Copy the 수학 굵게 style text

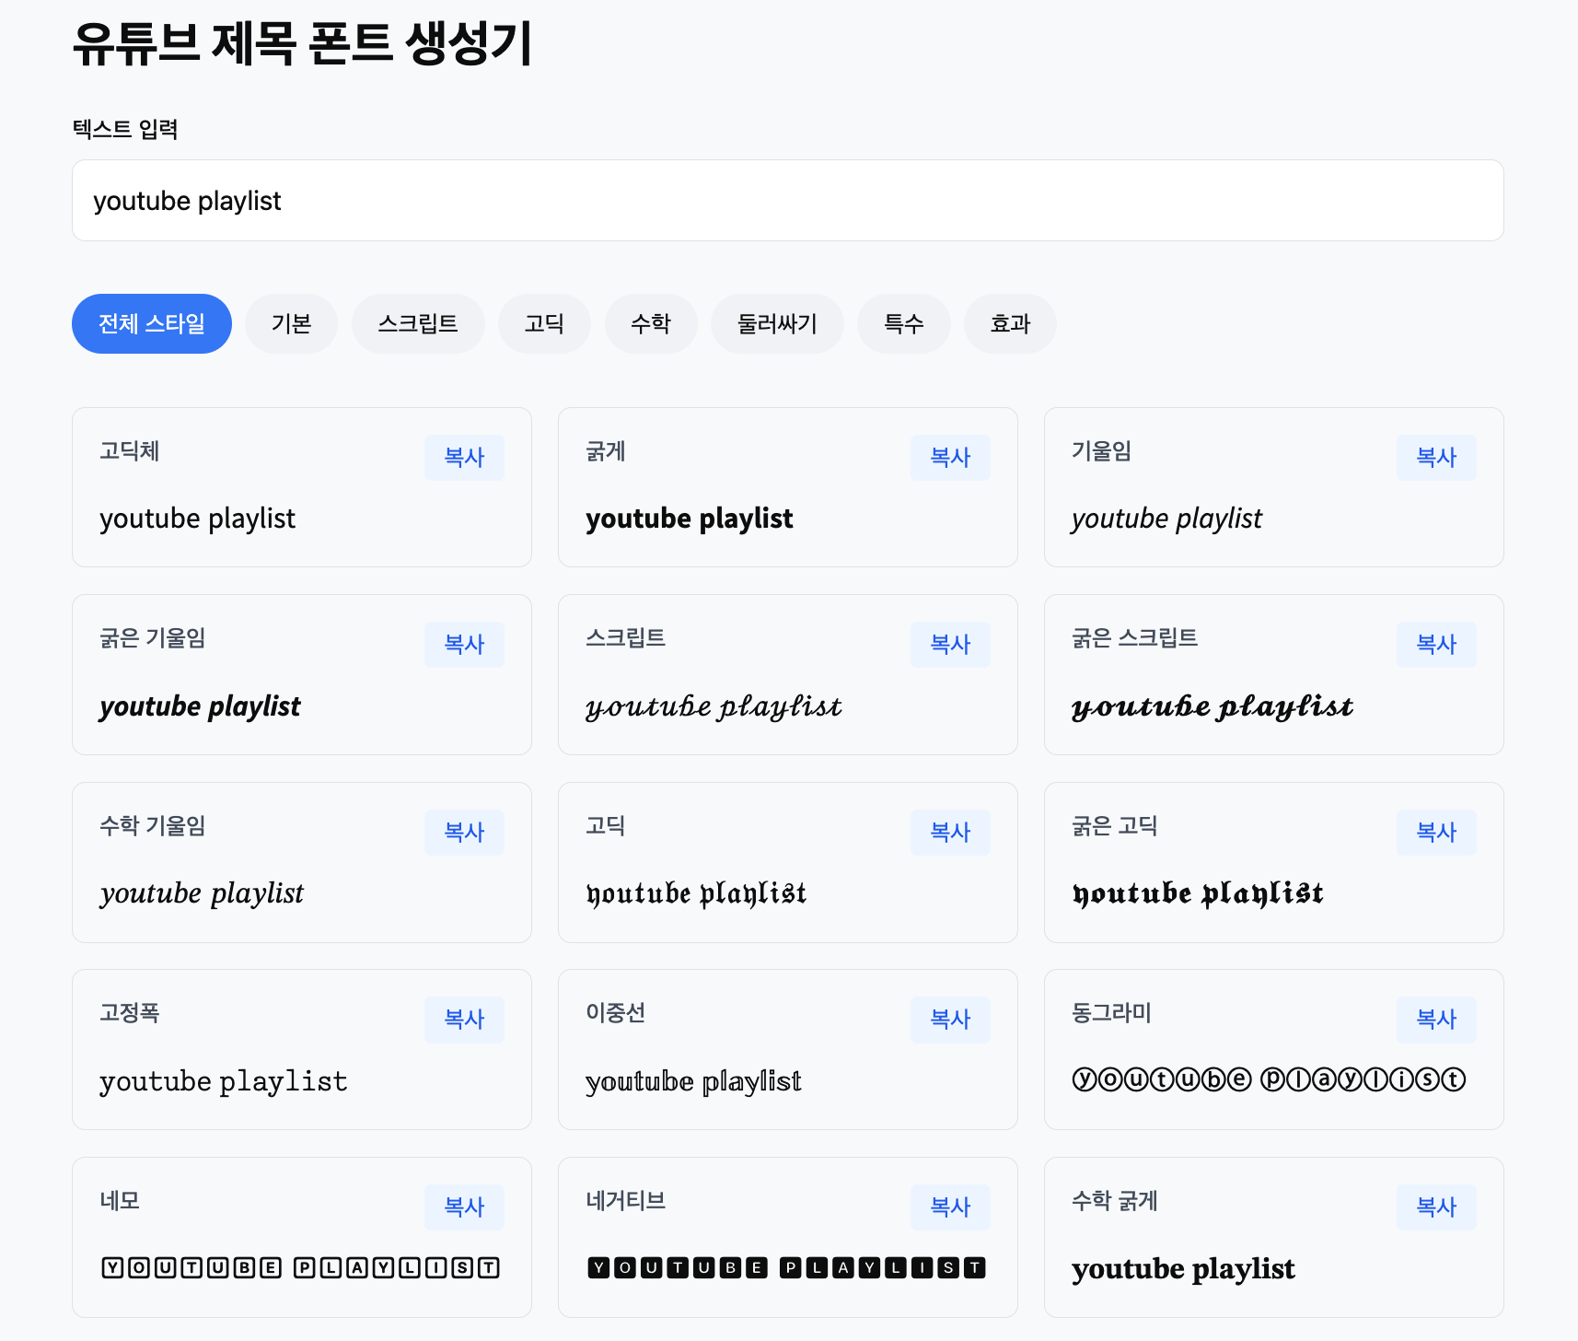1436,1207
